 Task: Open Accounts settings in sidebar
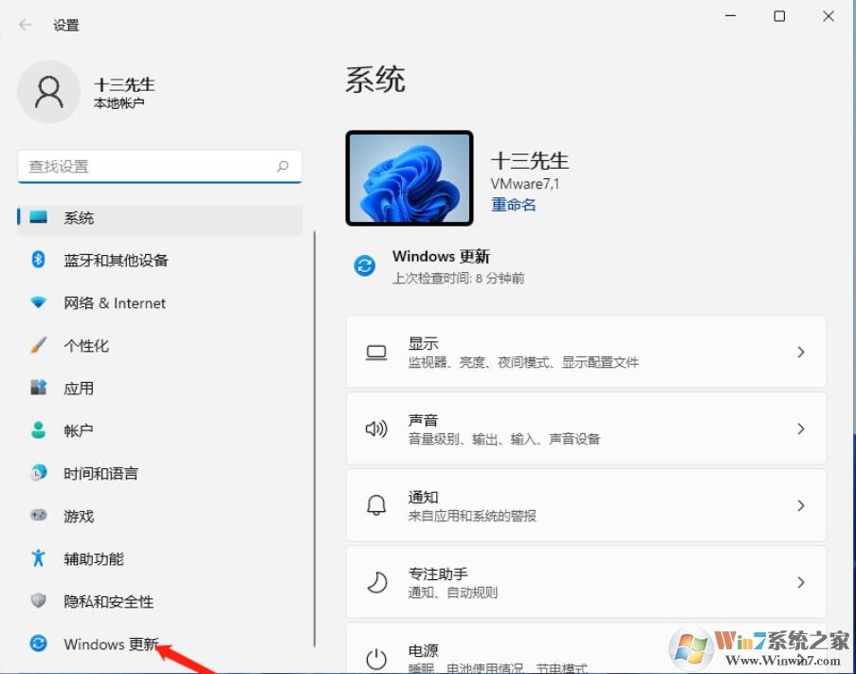[79, 430]
